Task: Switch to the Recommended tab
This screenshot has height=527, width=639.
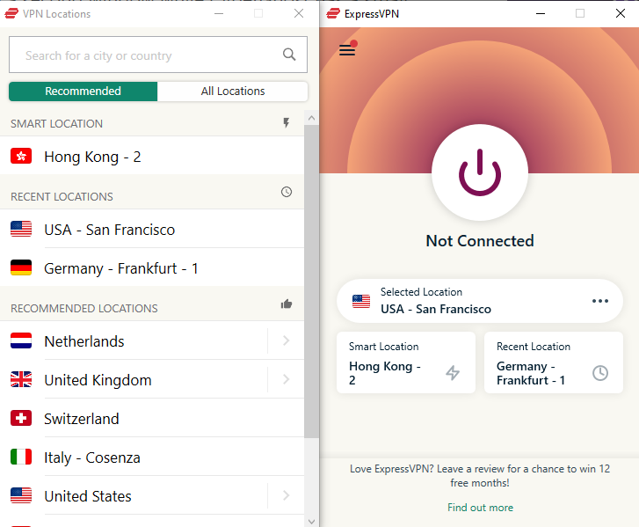Action: (84, 91)
